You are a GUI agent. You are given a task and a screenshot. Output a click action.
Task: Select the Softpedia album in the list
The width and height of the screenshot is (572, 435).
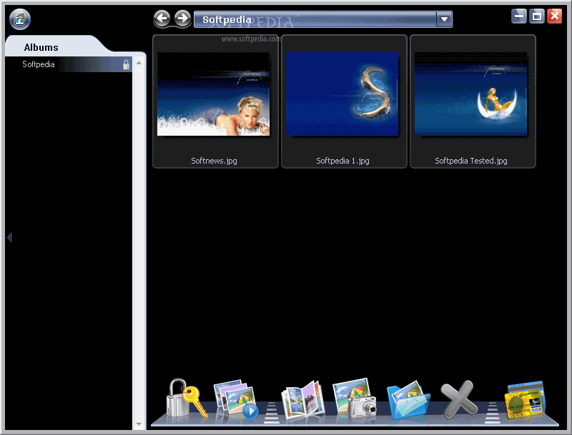[x=69, y=64]
